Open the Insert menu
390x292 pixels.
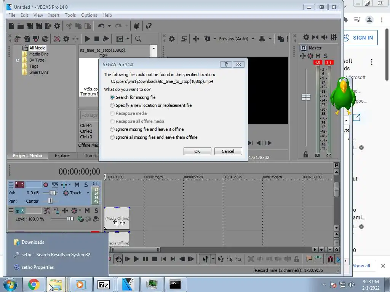click(x=54, y=15)
